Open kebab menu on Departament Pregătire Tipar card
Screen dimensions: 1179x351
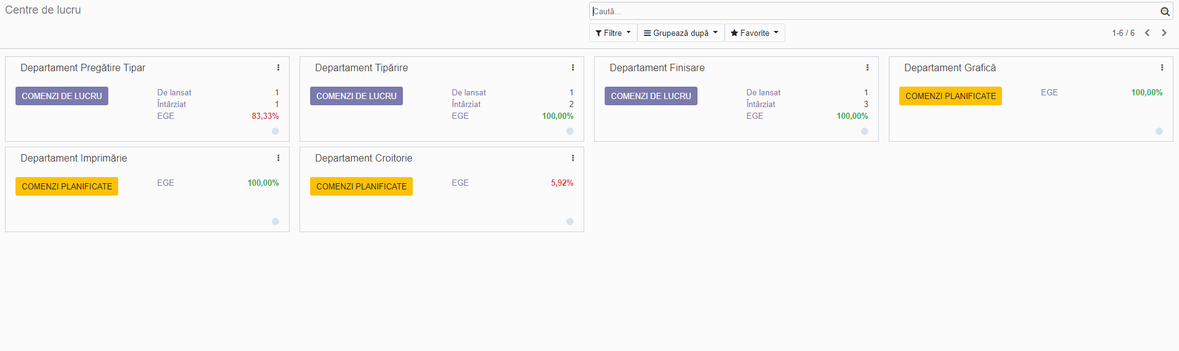(x=278, y=67)
